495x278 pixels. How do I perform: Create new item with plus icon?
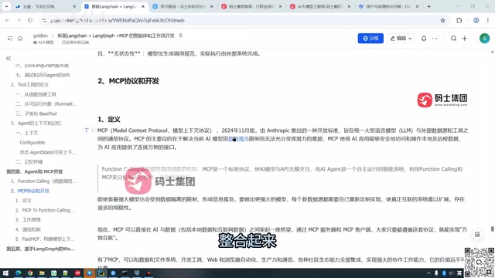[x=464, y=39]
